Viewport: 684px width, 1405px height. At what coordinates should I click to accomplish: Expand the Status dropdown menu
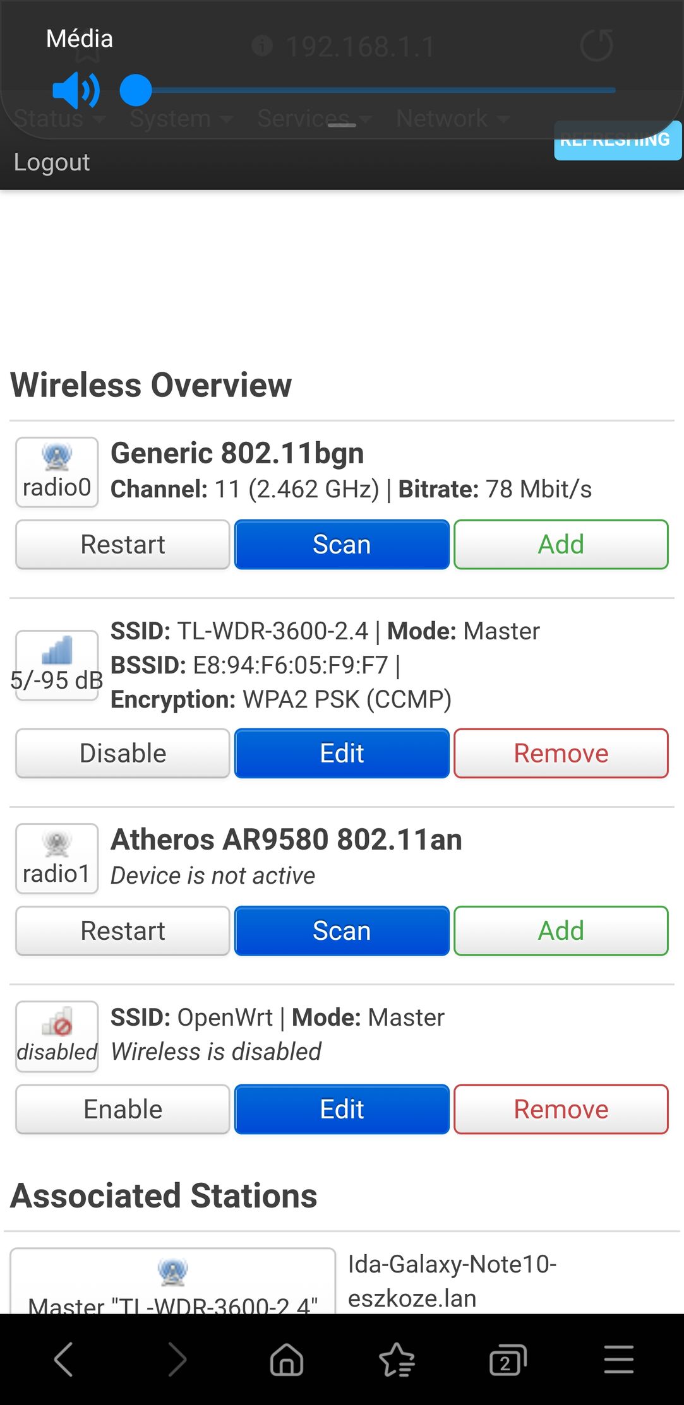pyautogui.click(x=59, y=118)
